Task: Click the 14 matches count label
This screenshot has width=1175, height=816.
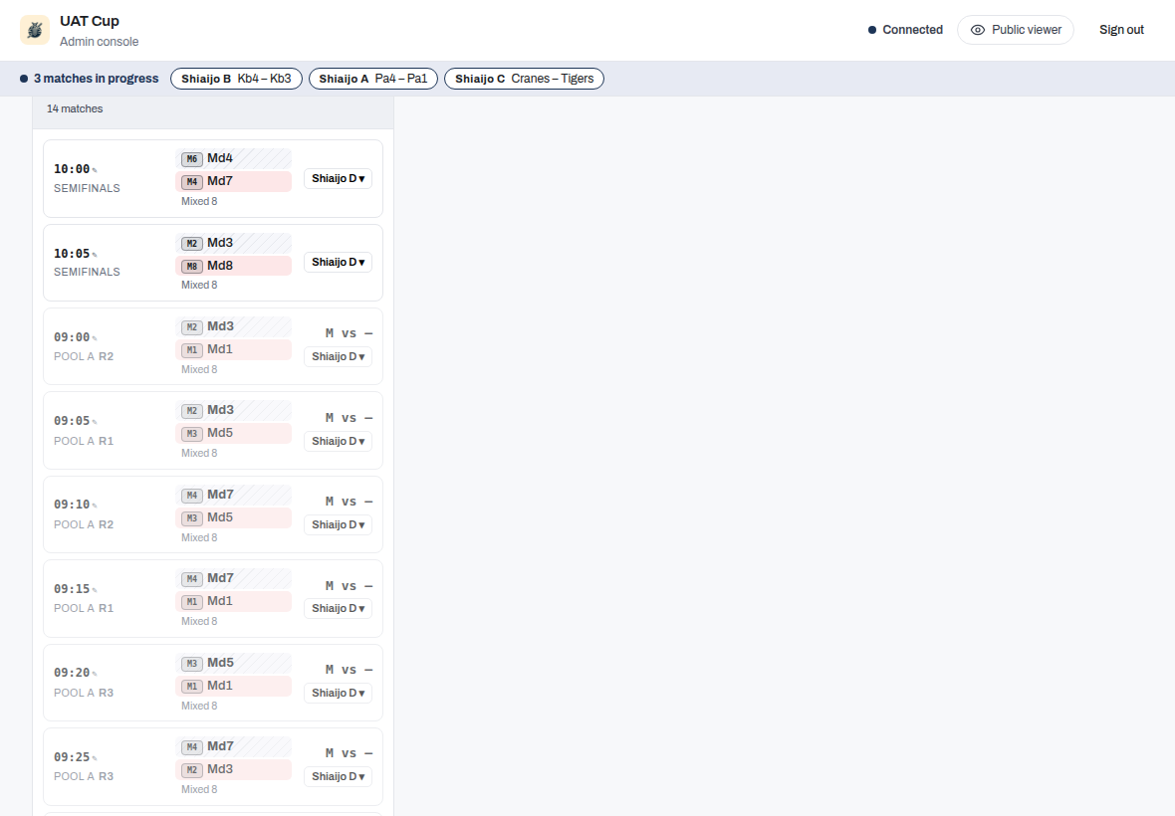Action: click(75, 108)
